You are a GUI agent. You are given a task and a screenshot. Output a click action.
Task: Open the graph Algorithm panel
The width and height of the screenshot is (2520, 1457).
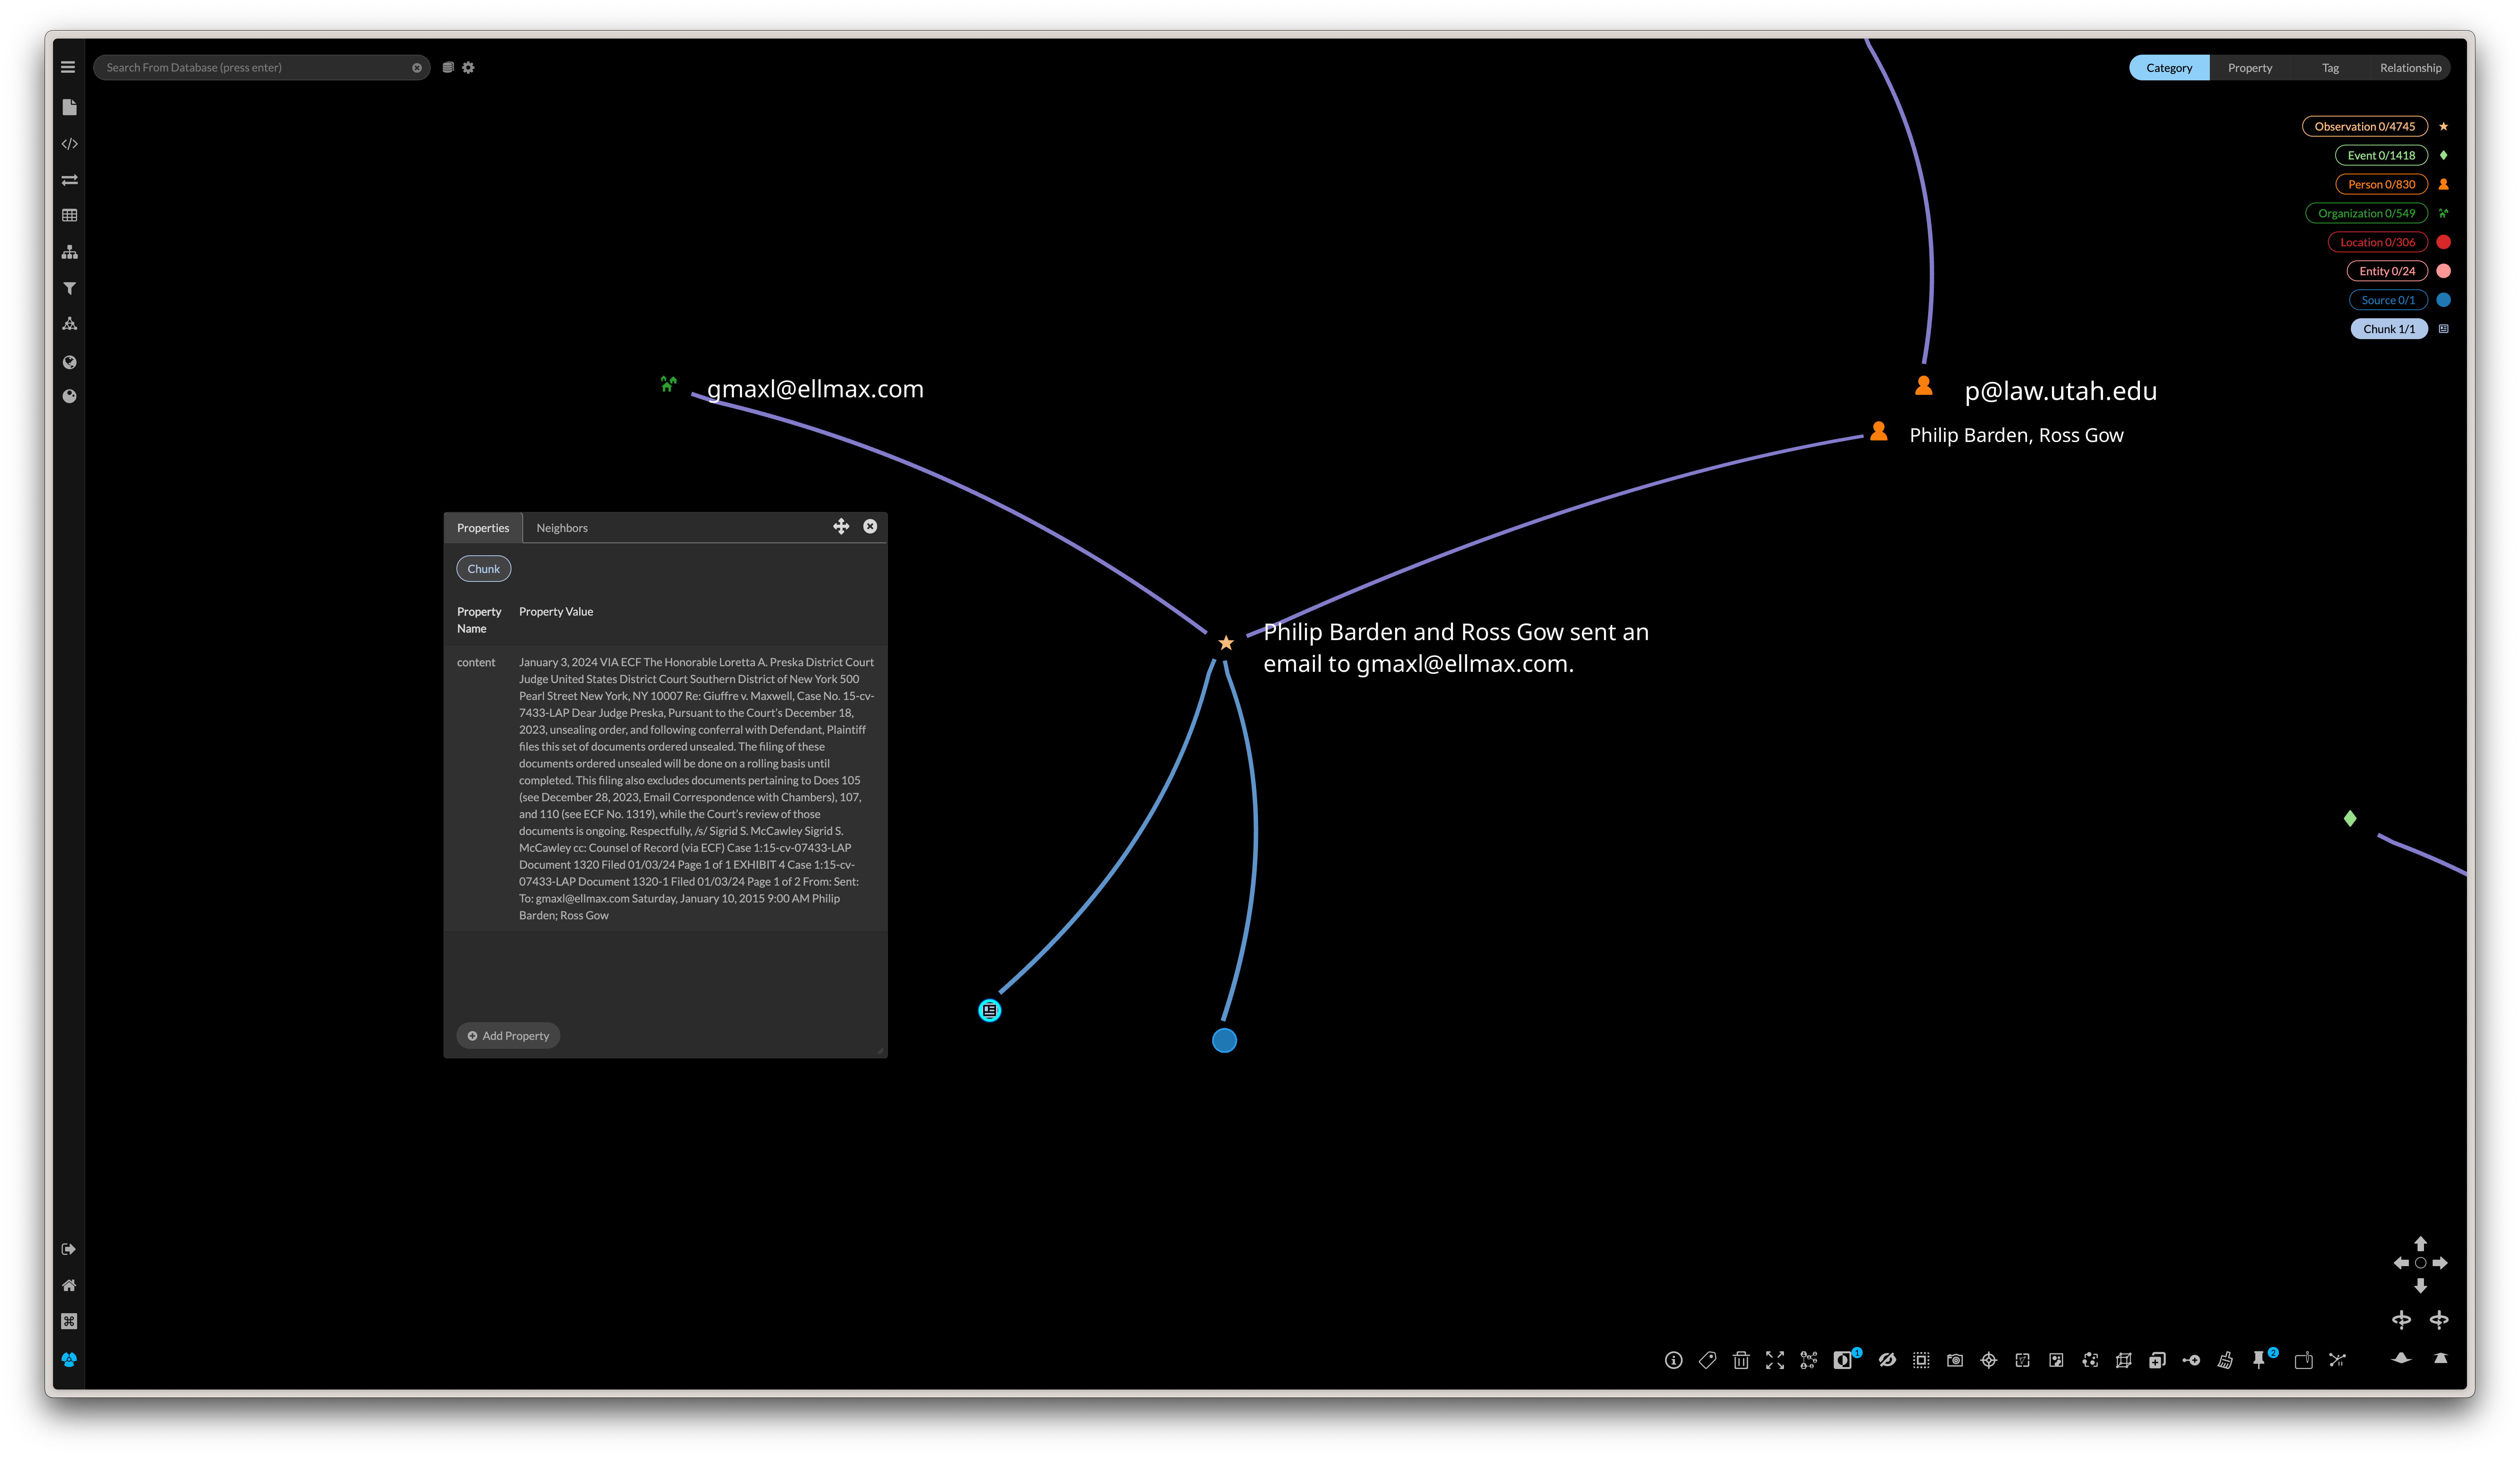(69, 324)
